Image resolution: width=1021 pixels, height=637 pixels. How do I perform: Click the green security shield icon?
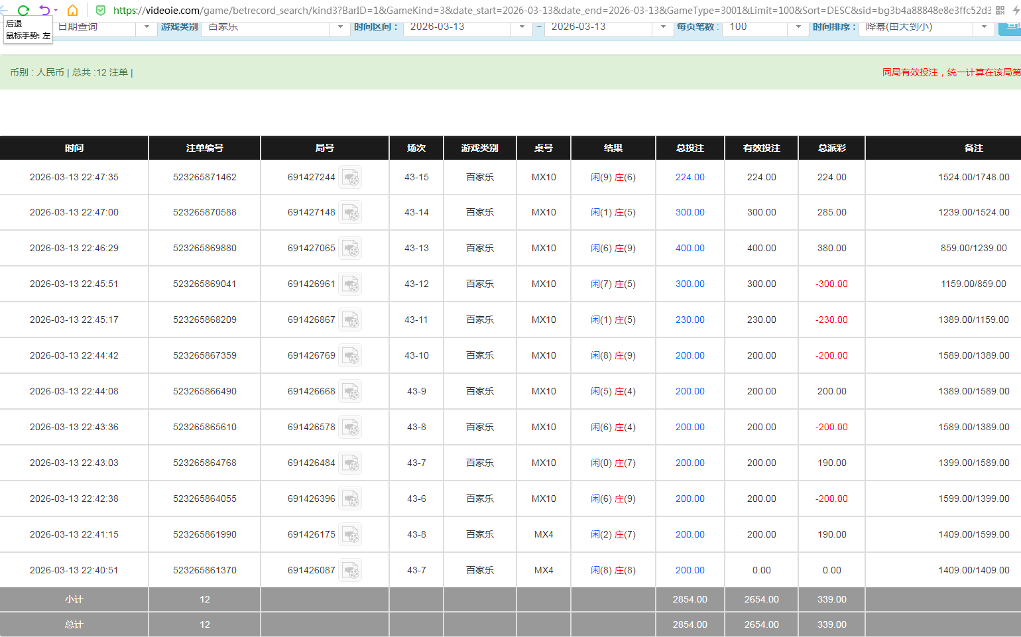click(100, 11)
